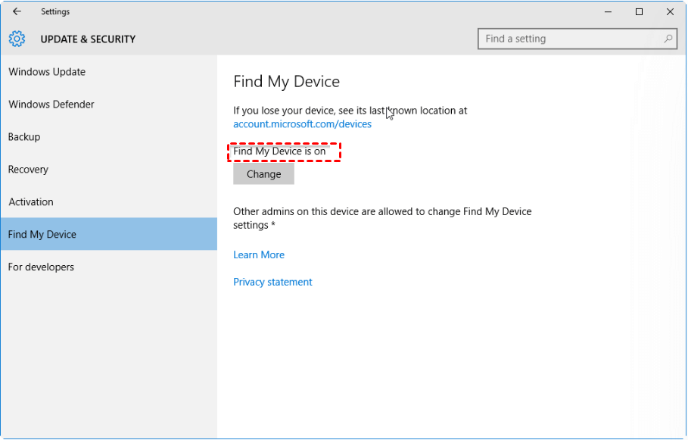Open the account.microsoft.com/devices link

[302, 124]
